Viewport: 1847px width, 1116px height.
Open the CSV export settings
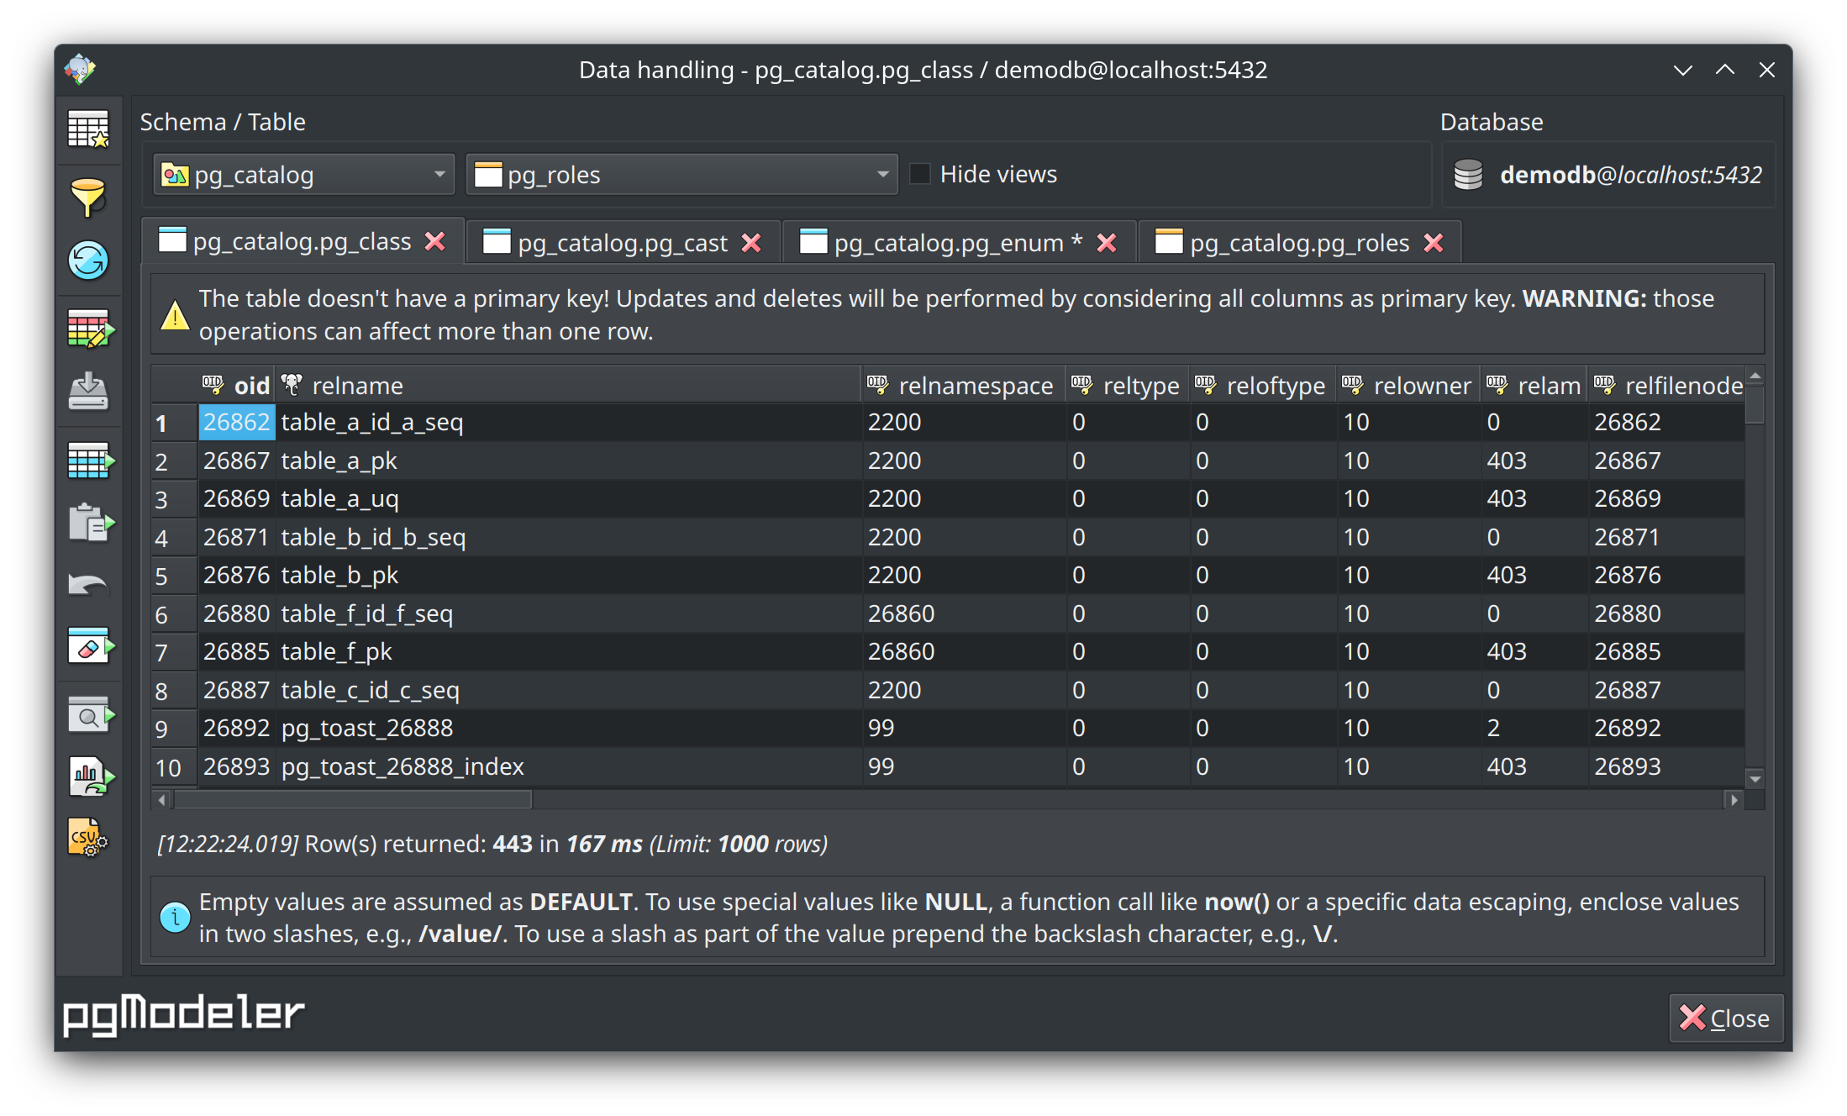point(89,838)
